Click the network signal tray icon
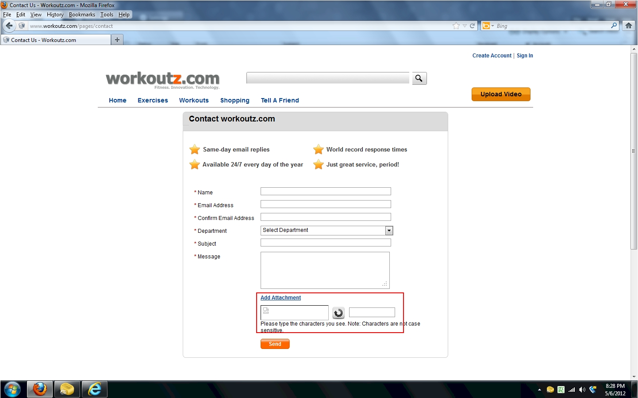This screenshot has width=638, height=398. point(572,390)
